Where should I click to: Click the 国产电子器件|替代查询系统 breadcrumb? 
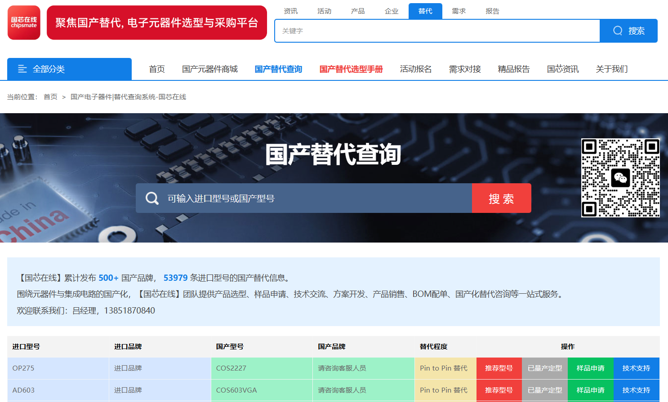click(x=128, y=97)
